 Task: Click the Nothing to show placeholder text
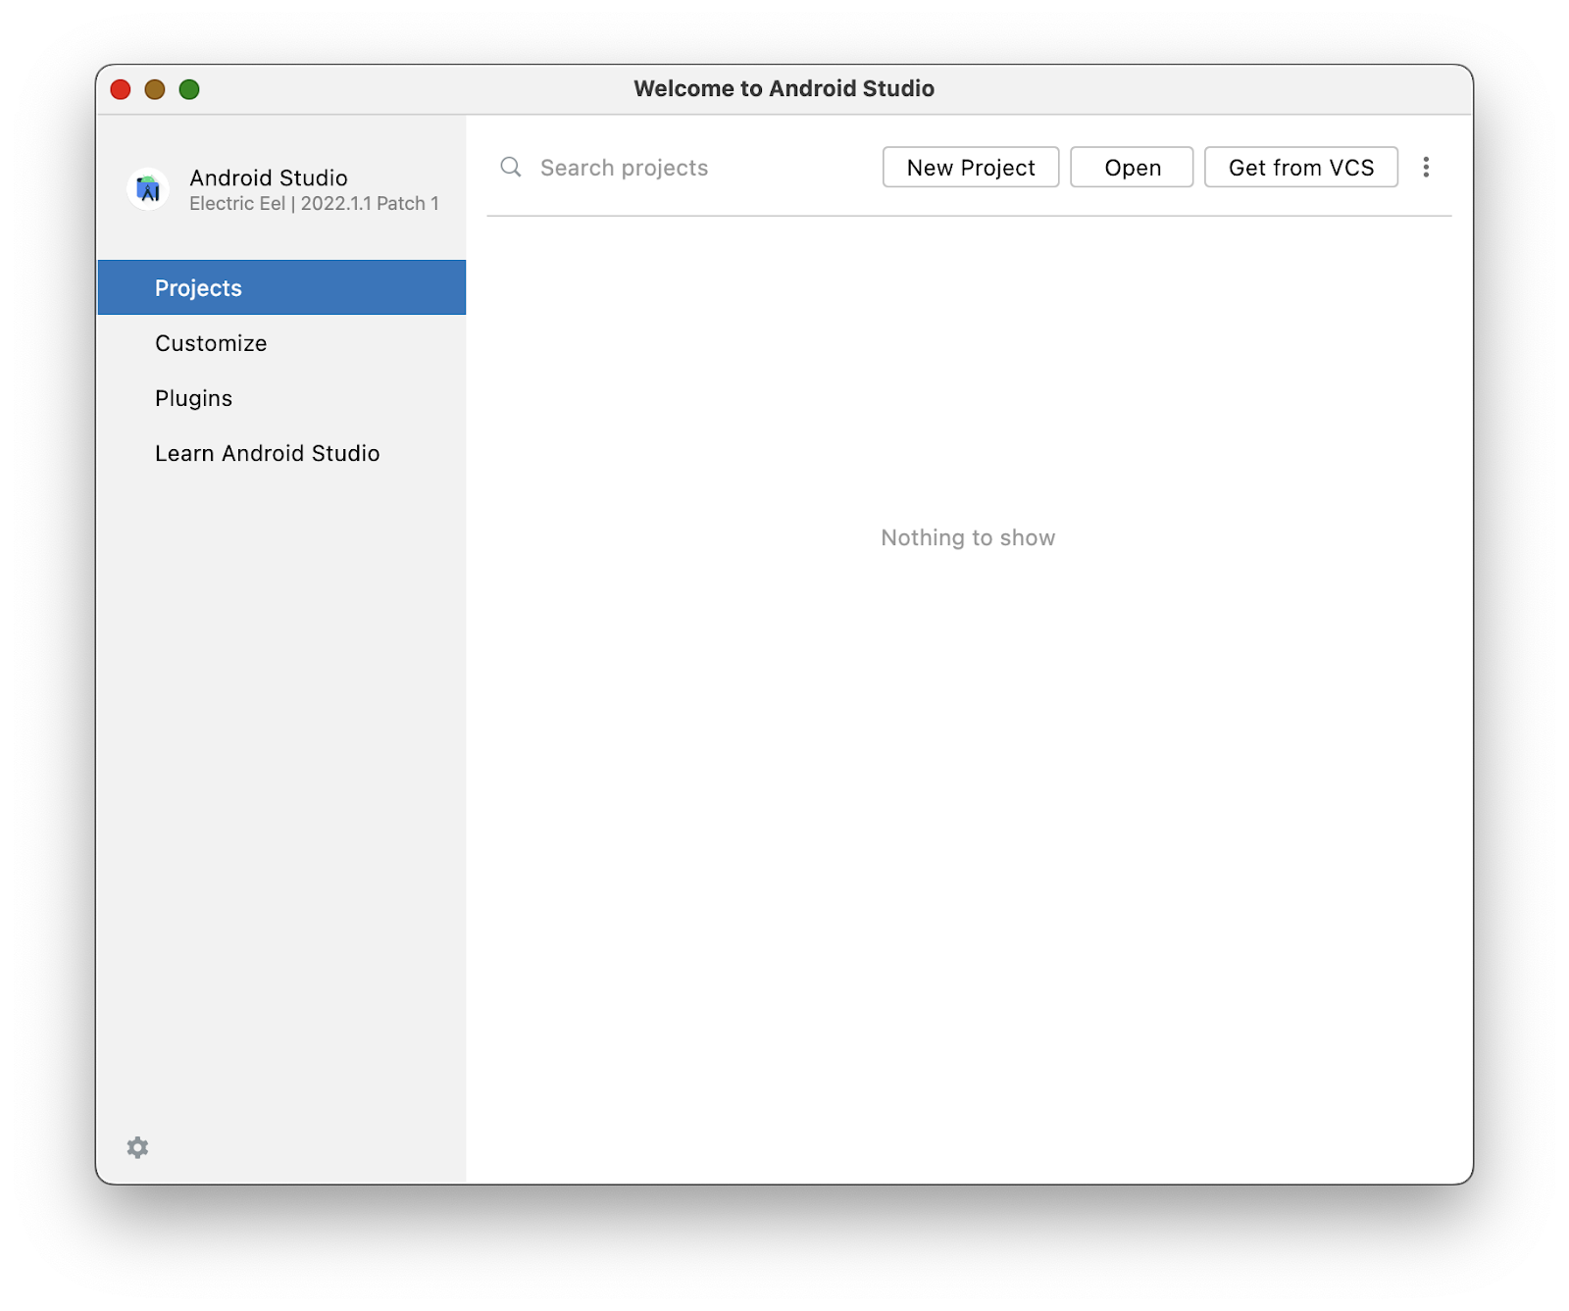coord(968,537)
